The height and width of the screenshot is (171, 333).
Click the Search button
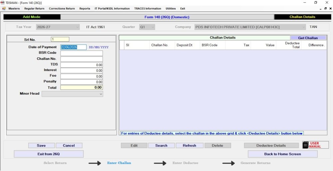(162, 146)
